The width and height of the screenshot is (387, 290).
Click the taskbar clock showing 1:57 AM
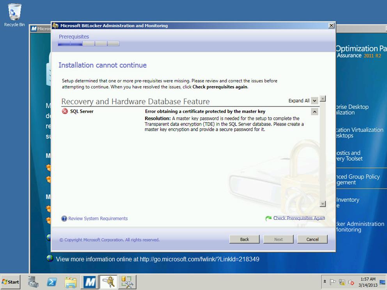368,282
